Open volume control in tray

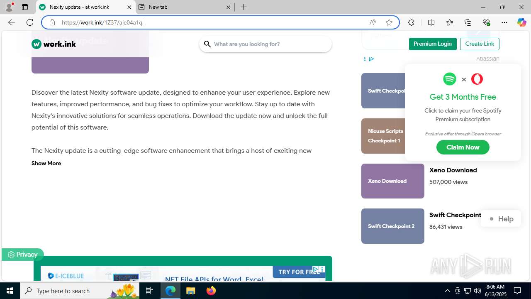(477, 291)
